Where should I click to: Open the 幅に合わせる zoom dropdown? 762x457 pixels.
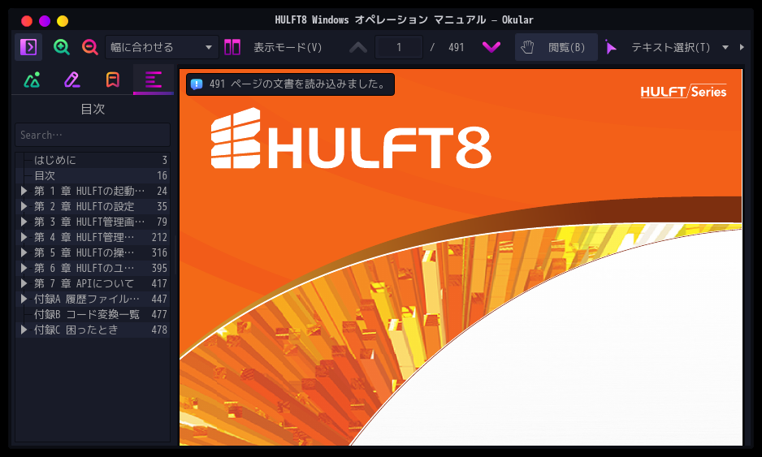162,47
